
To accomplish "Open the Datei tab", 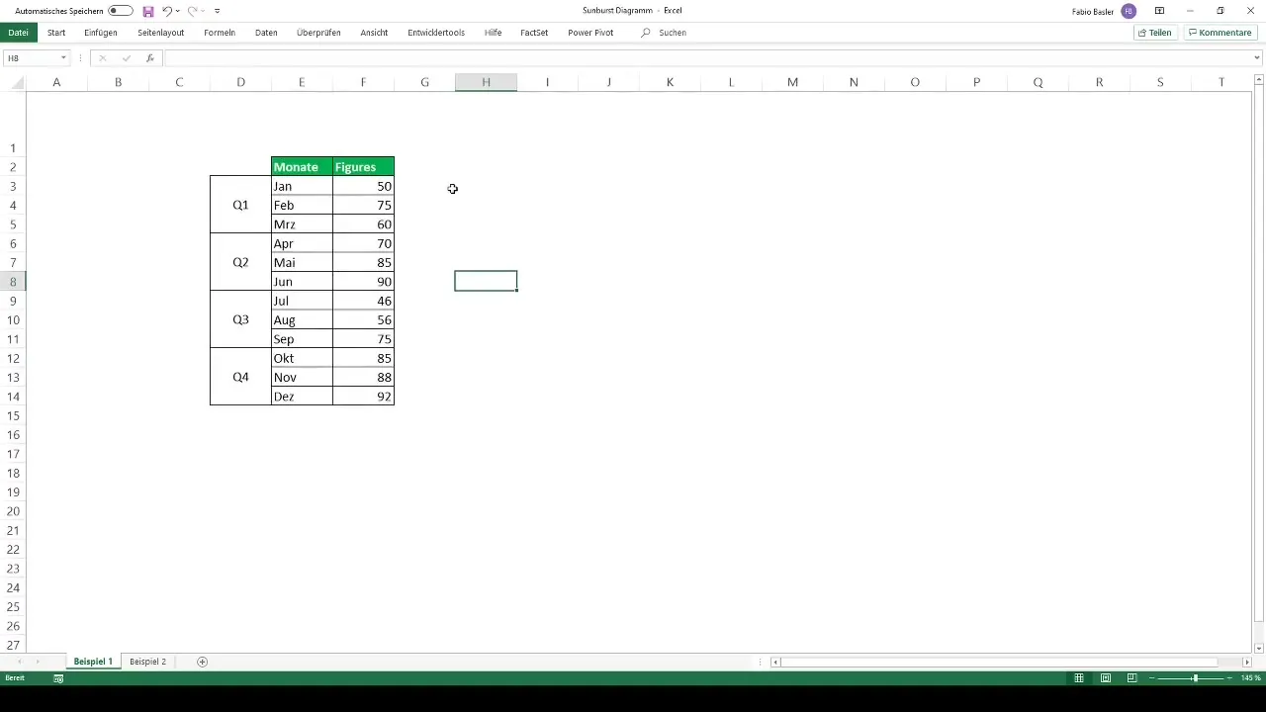I will (18, 33).
